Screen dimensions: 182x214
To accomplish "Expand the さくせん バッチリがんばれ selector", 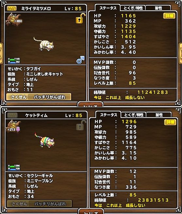I will 39,97.
